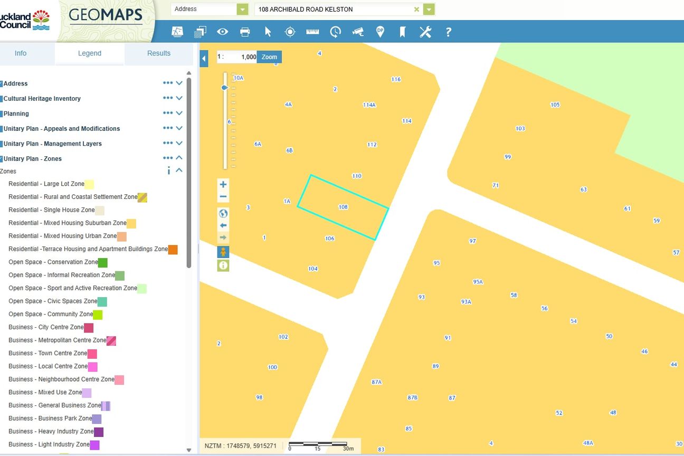684x456 pixels.
Task: Collapse the Unitary Plan - Zones layer
Action: (x=179, y=158)
